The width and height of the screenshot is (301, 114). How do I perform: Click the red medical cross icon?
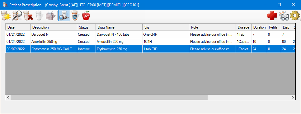[272, 16]
